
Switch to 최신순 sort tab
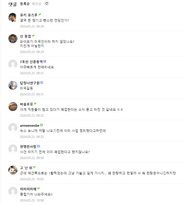pos(36,4)
